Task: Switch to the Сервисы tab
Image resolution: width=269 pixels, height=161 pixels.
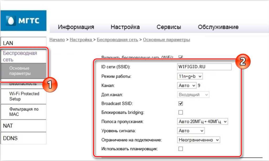Action: (169, 27)
